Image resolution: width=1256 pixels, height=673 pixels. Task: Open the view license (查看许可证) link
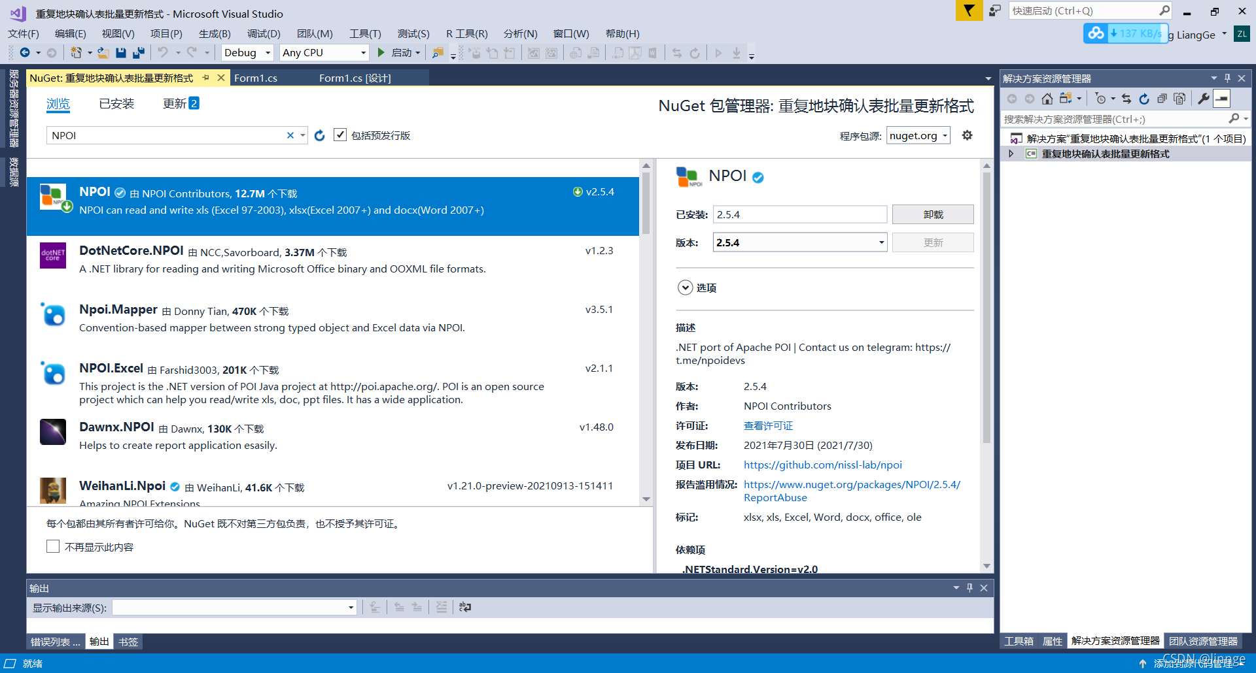pos(768,425)
